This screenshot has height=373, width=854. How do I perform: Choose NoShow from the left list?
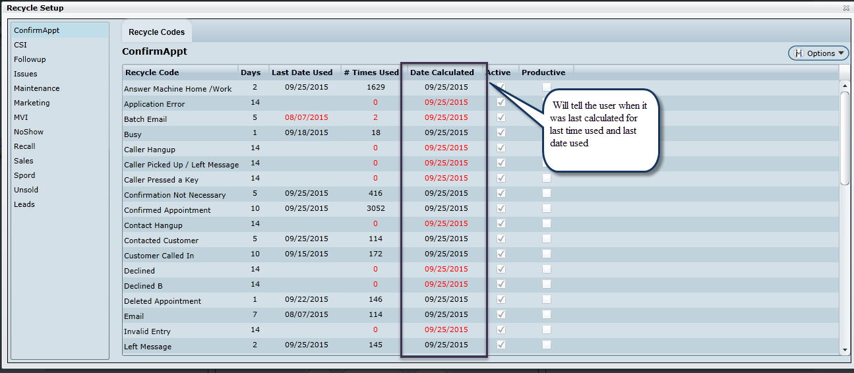28,132
